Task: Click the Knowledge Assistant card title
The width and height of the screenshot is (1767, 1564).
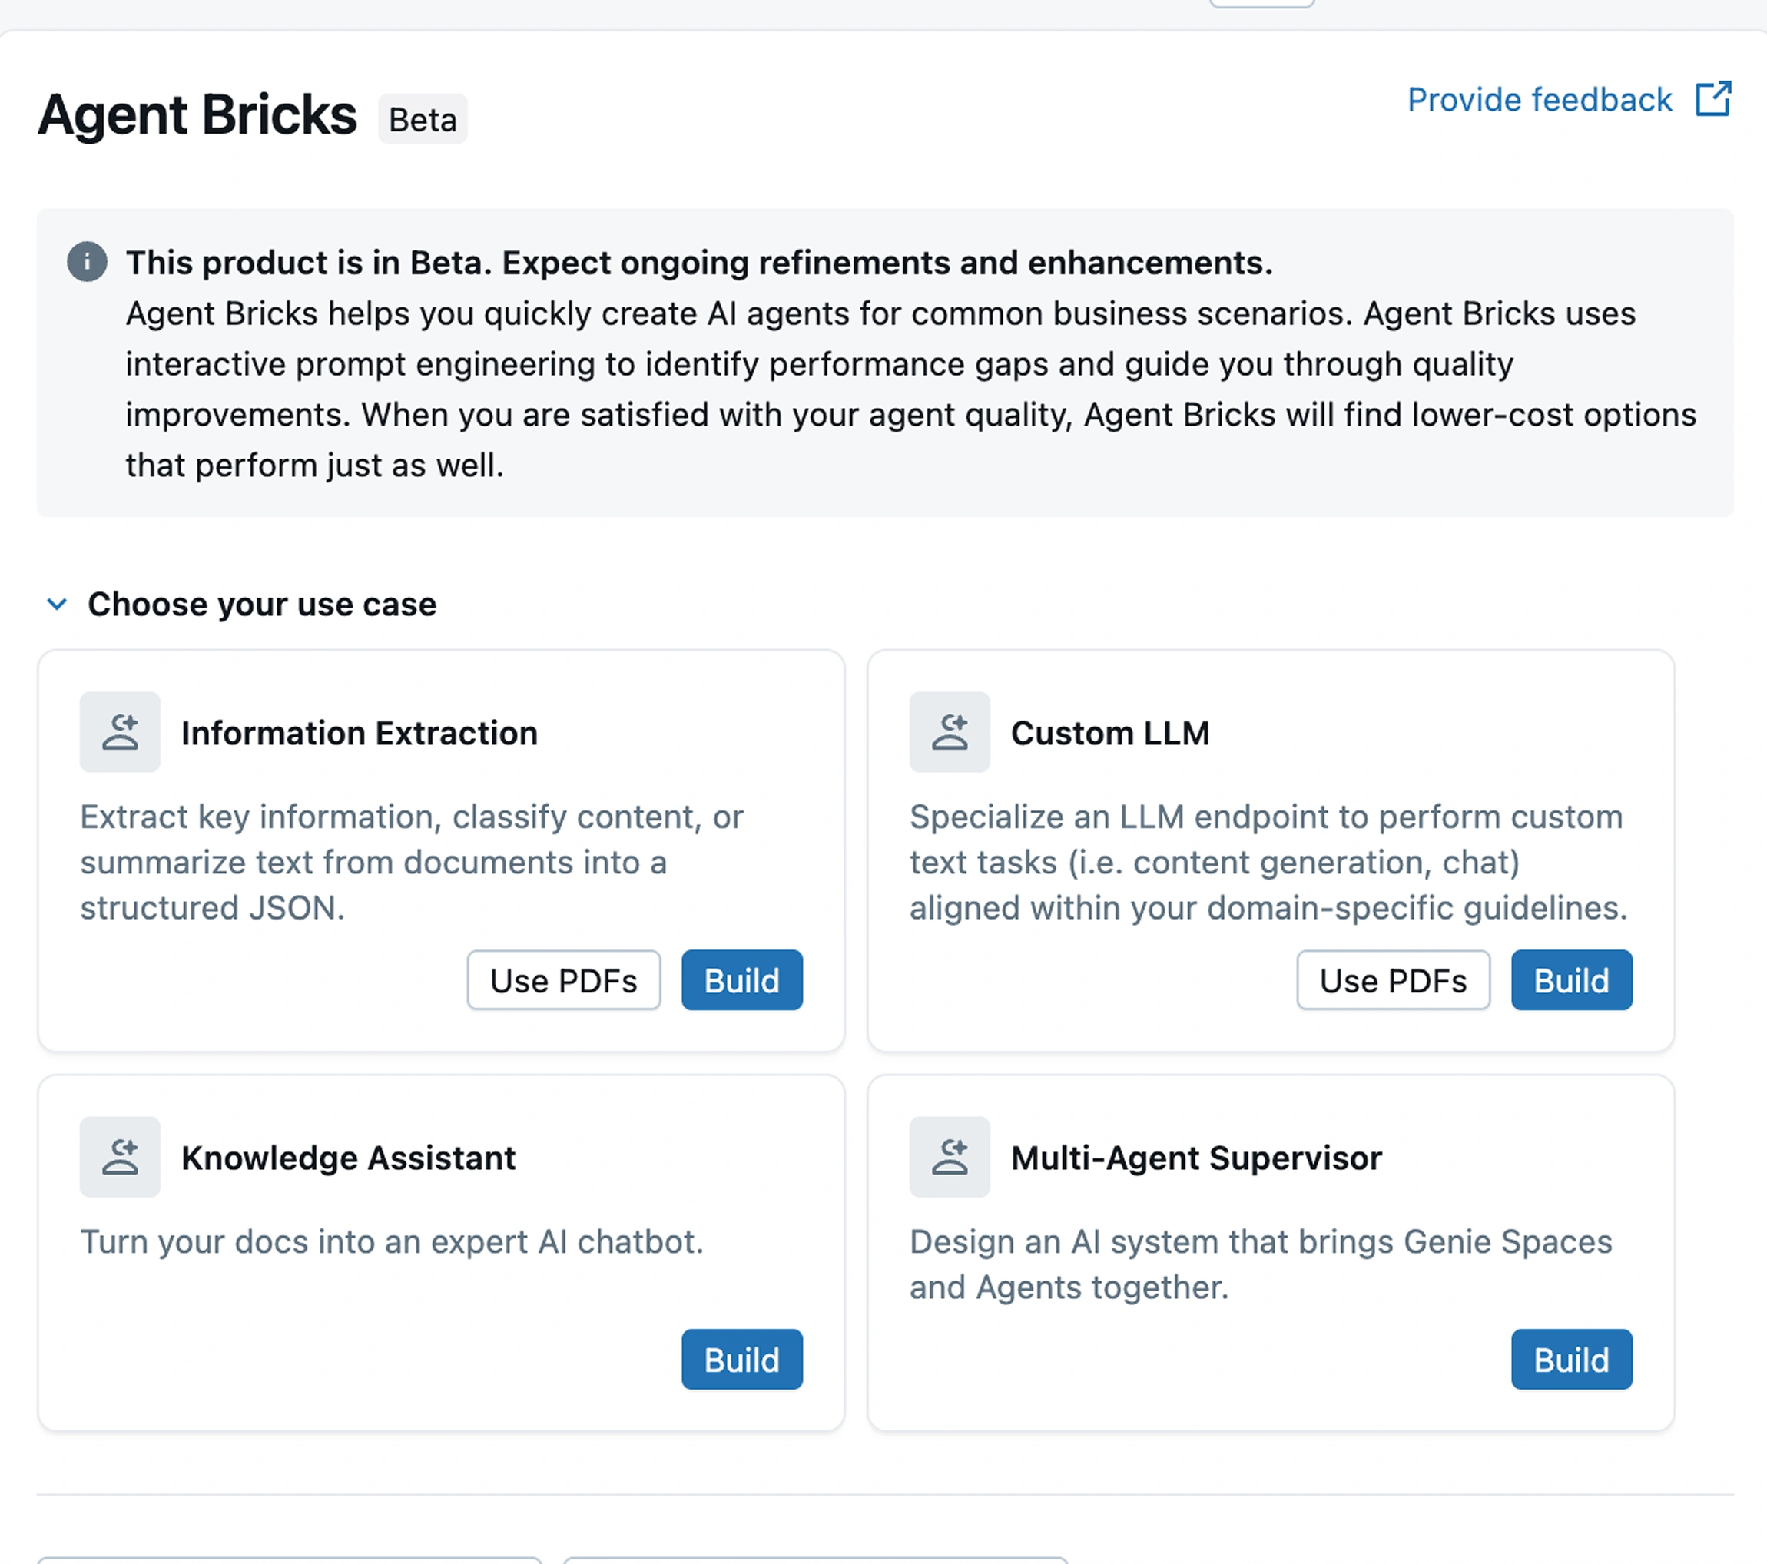Action: pyautogui.click(x=348, y=1158)
